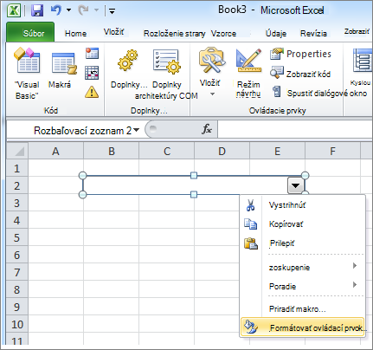Open macro security warning icon
Image resolution: width=373 pixels, height=350 pixels.
pyautogui.click(x=92, y=92)
